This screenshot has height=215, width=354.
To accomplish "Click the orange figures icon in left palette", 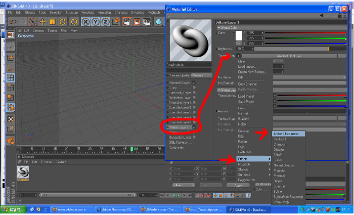I will tap(11, 141).
